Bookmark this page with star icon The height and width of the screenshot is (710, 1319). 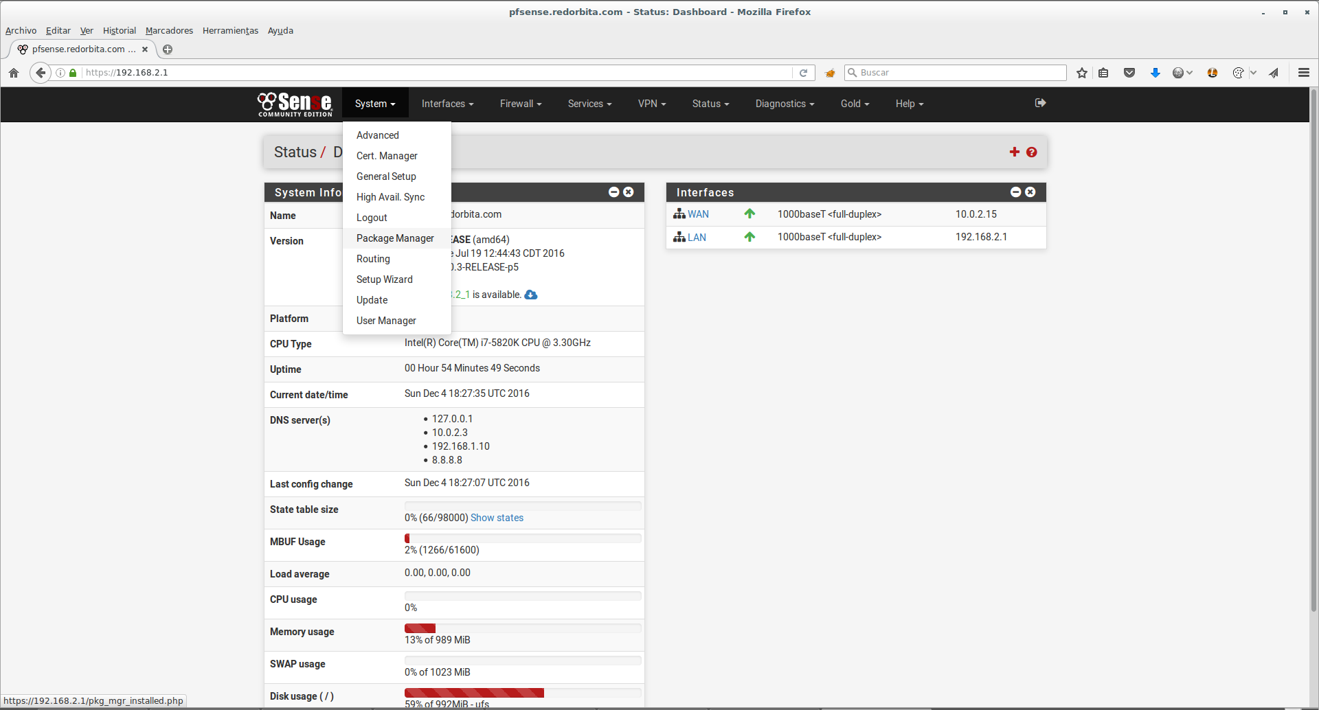coord(1082,73)
